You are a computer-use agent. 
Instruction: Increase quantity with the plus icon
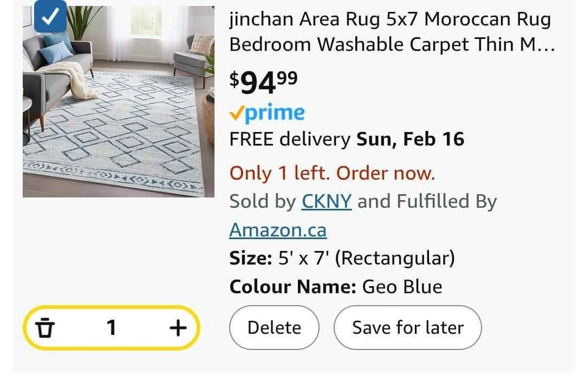(177, 329)
